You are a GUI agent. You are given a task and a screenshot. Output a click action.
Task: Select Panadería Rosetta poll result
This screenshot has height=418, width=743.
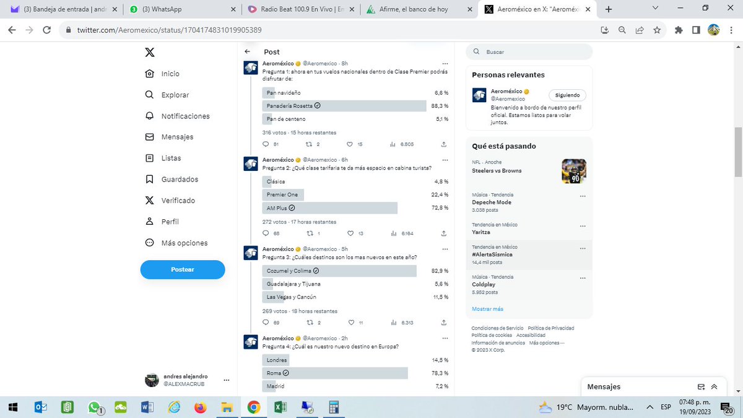[355, 106]
